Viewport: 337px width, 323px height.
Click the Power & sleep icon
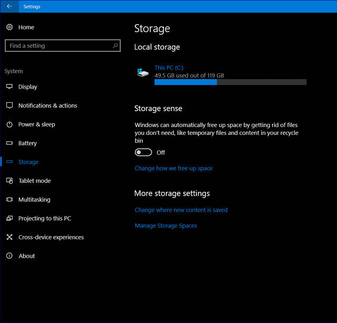click(x=9, y=124)
